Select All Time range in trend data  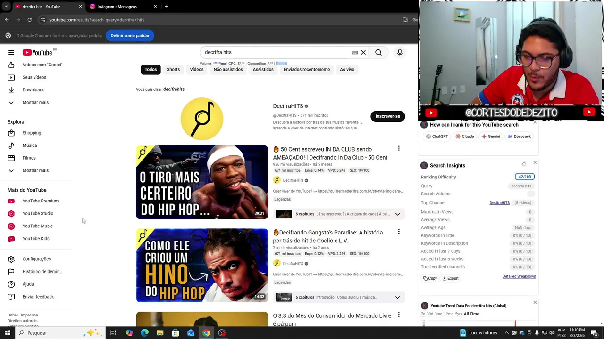(x=471, y=314)
